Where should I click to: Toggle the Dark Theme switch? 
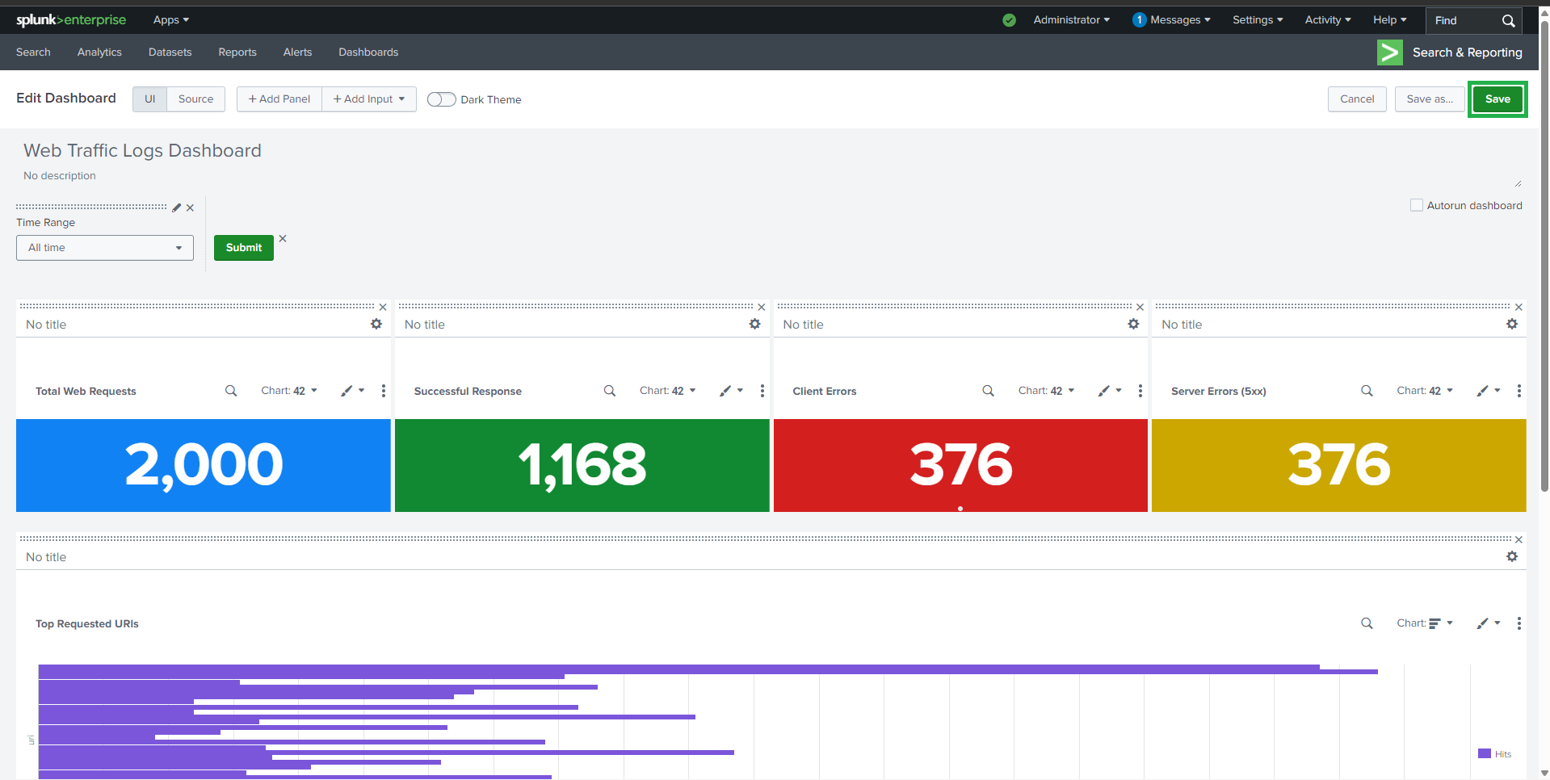441,99
